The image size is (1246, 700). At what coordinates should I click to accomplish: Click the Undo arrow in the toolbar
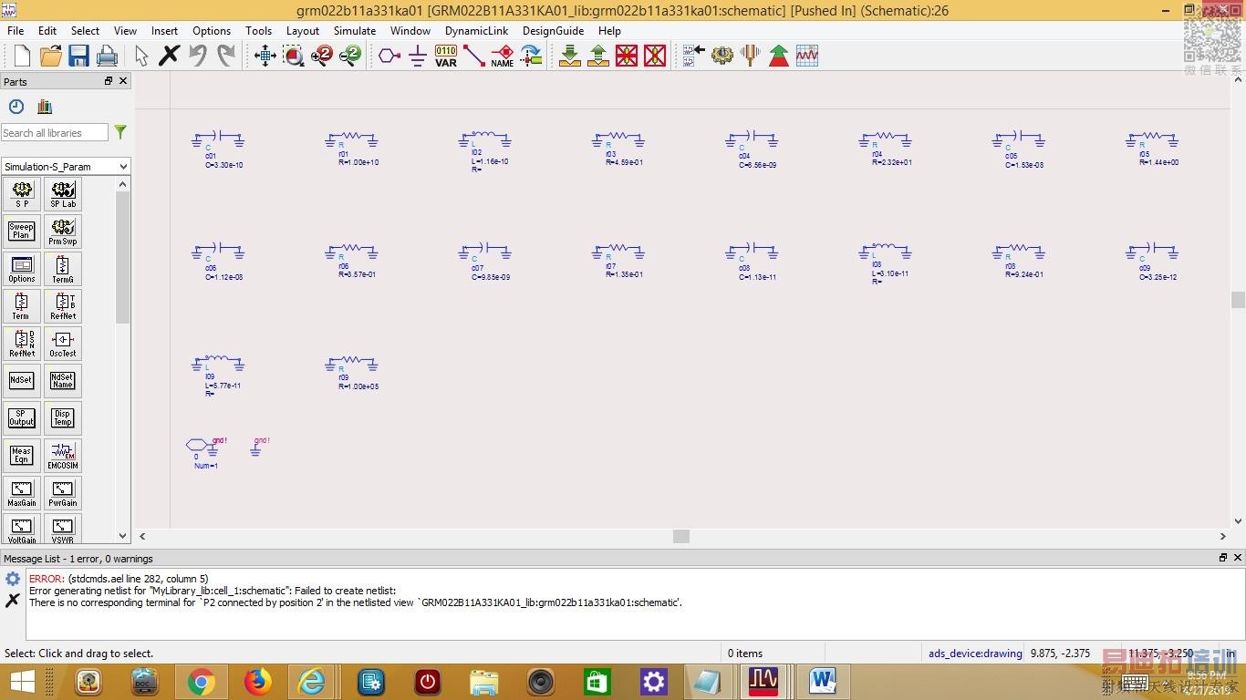[x=197, y=56]
